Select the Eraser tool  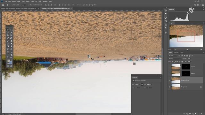pos(12,43)
